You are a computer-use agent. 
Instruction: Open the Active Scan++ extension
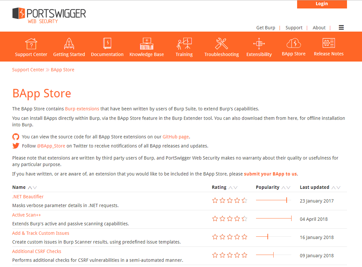(x=26, y=215)
